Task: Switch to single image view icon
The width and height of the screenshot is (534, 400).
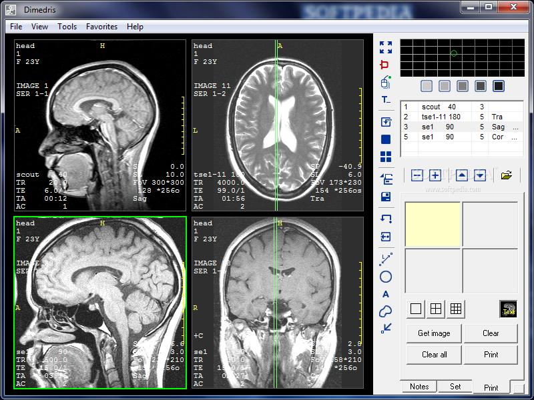Action: 386,139
